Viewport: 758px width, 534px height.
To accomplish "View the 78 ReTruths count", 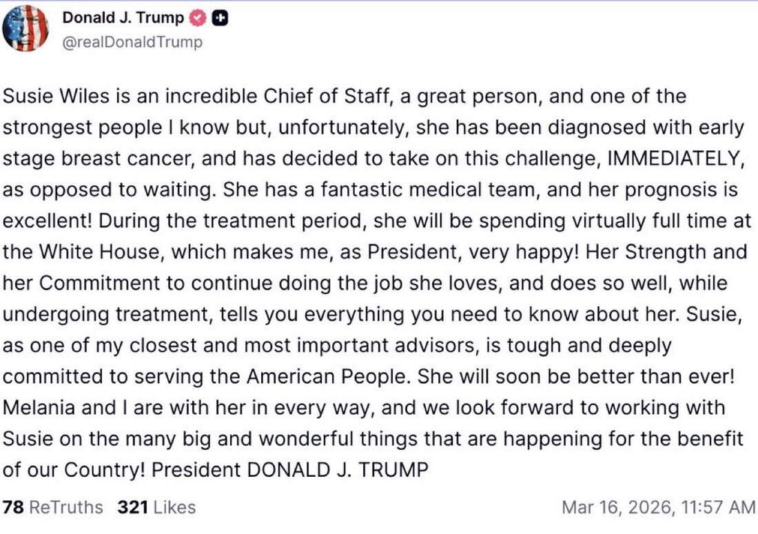I will (52, 508).
